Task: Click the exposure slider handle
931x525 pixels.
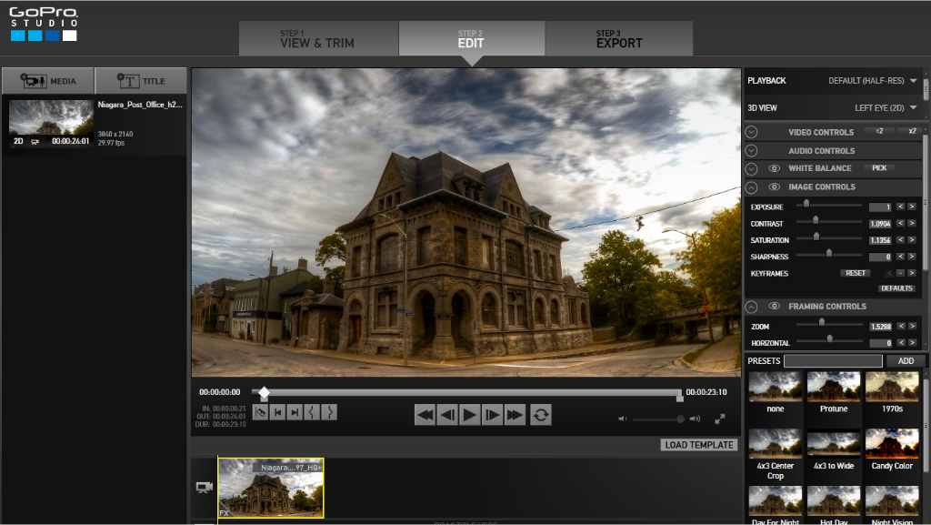Action: pos(806,204)
